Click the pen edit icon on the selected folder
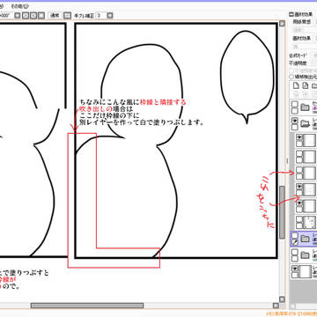 coord(295,242)
